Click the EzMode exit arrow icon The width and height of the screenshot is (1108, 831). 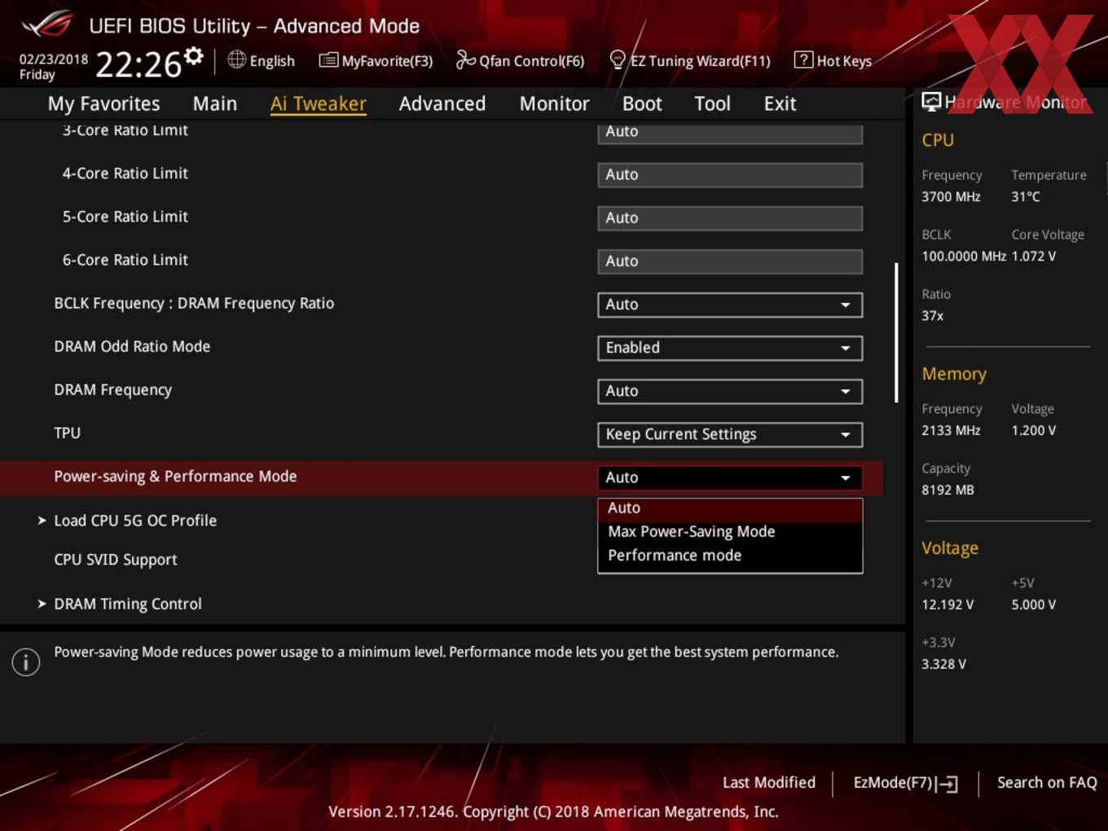click(x=948, y=784)
